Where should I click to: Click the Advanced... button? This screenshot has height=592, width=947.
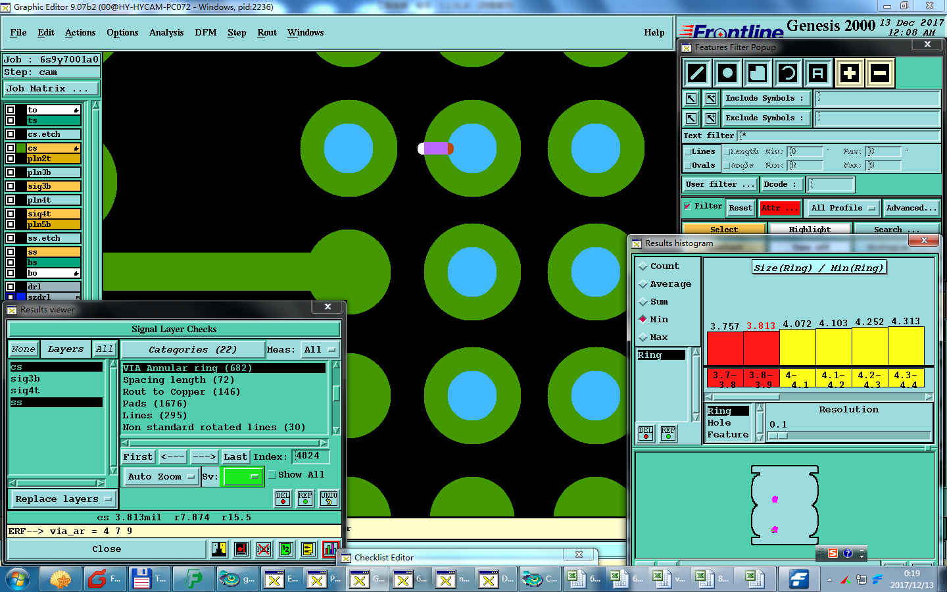(911, 208)
